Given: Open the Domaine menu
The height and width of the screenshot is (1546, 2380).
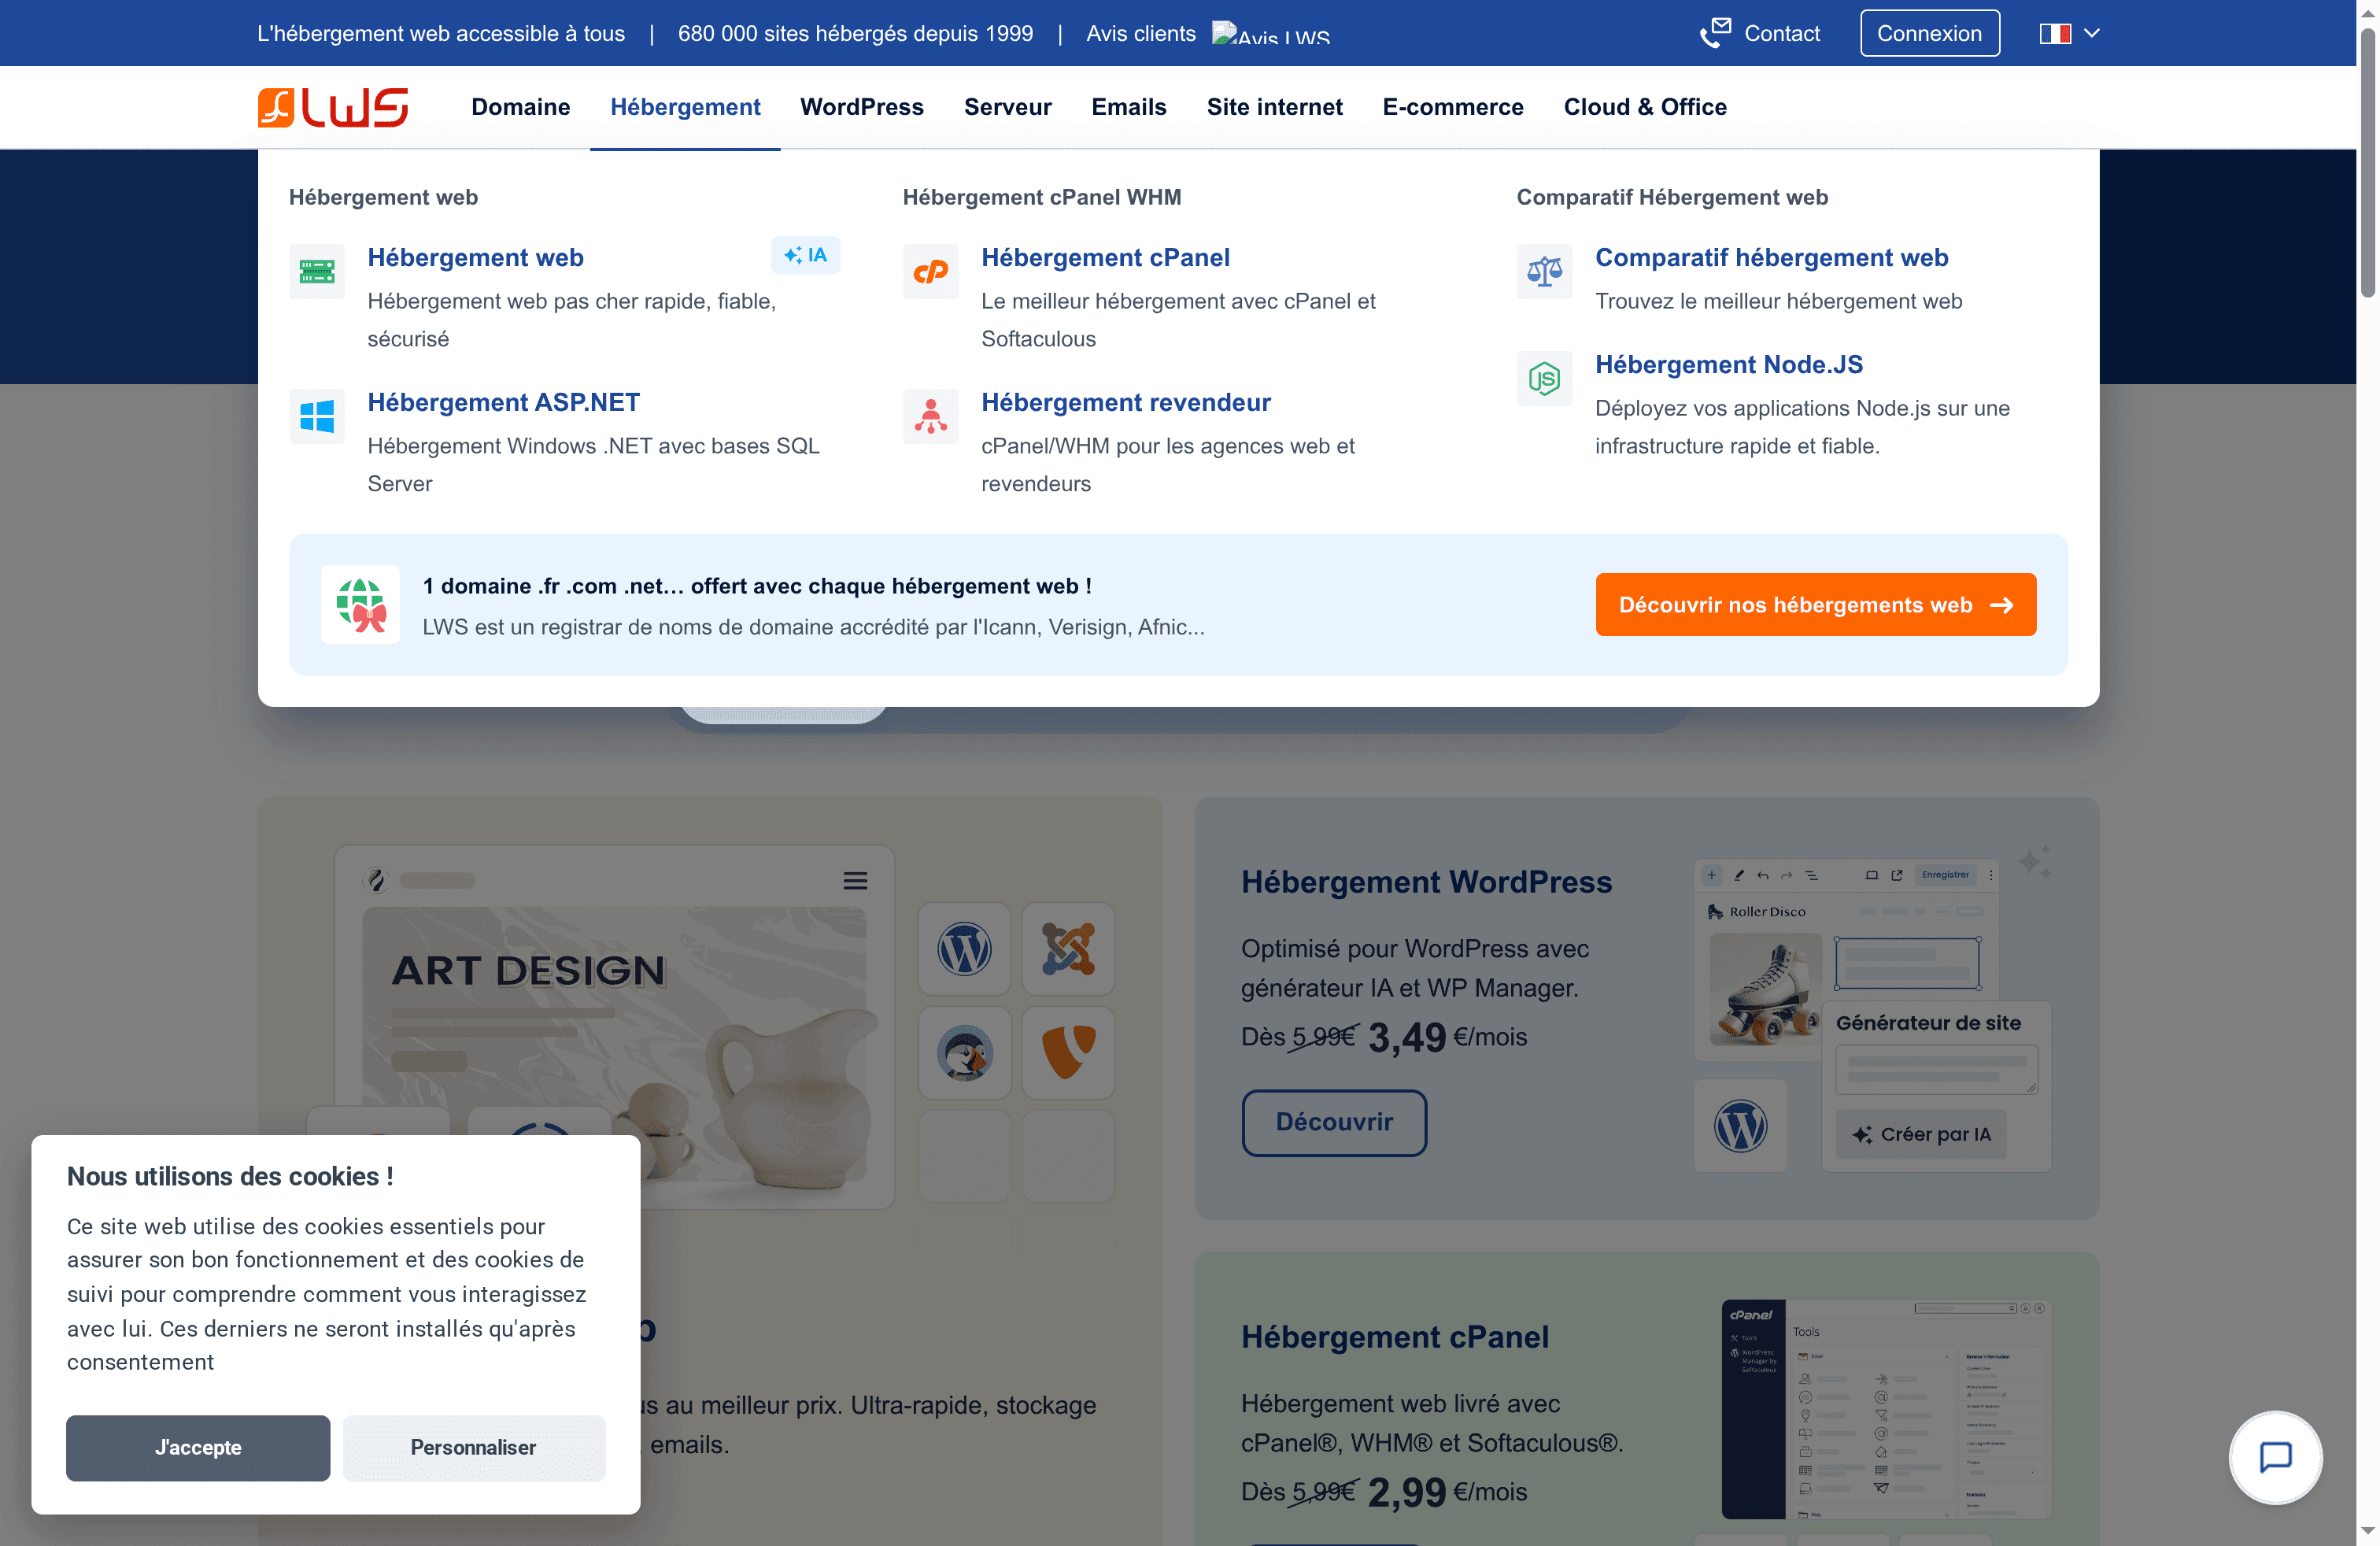Looking at the screenshot, I should 521,107.
